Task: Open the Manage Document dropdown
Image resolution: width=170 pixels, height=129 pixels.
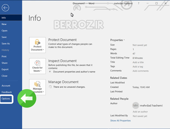Action: click(37, 87)
